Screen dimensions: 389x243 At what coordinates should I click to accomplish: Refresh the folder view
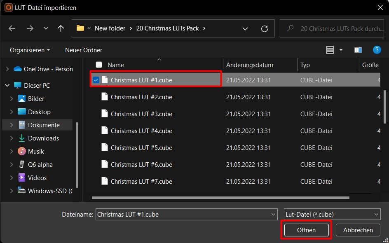point(265,29)
